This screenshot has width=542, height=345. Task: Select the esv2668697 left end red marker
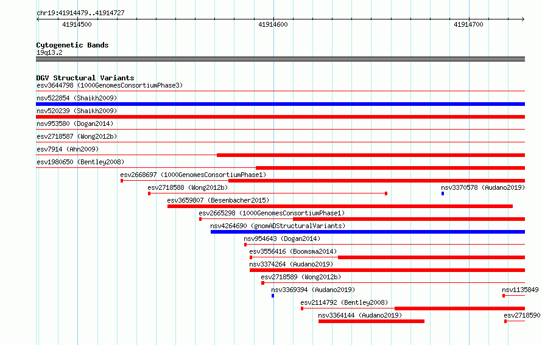click(122, 181)
